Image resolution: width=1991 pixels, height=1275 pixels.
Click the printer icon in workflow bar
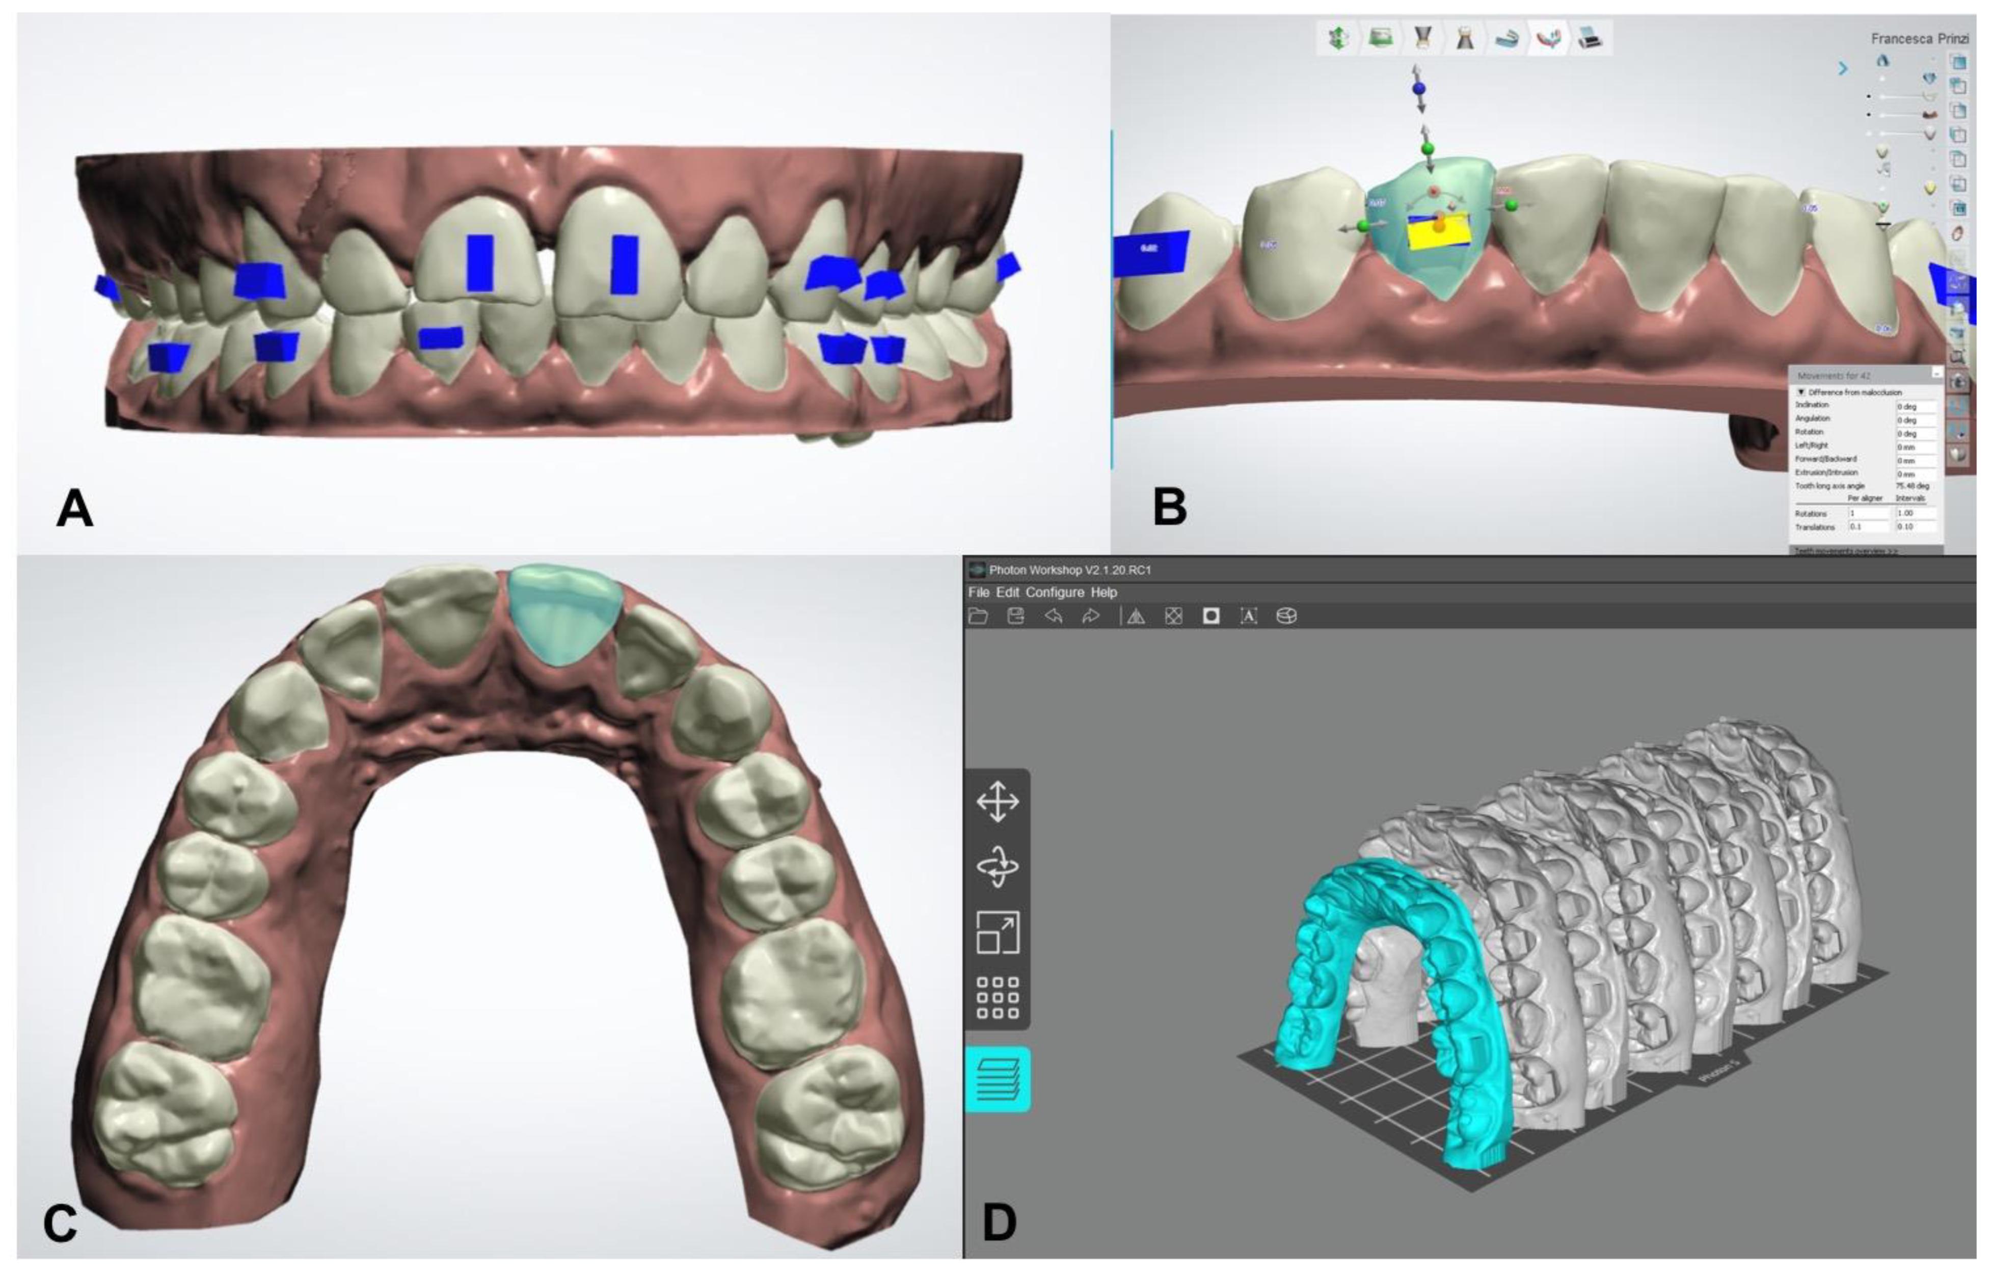click(1590, 37)
